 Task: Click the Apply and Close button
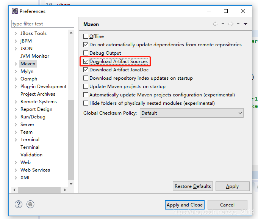(x=185, y=205)
